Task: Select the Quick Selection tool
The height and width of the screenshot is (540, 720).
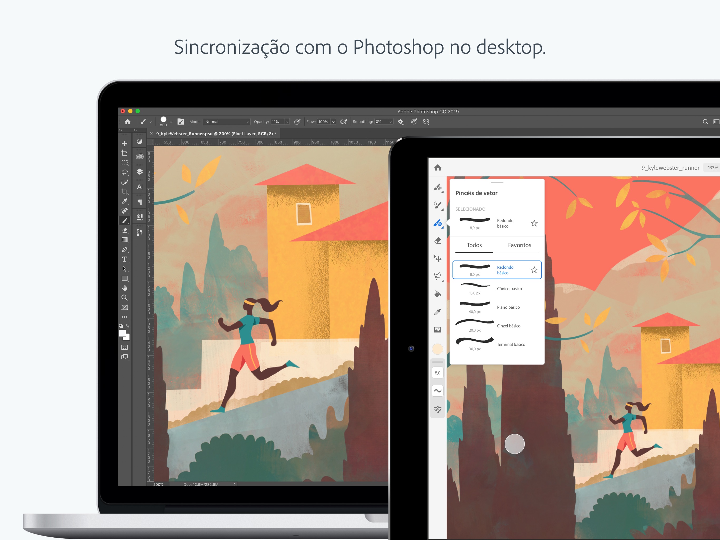Action: 124,182
